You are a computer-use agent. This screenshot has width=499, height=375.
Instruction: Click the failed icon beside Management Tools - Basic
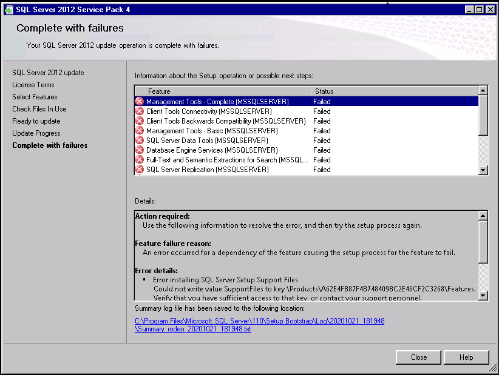tap(140, 130)
